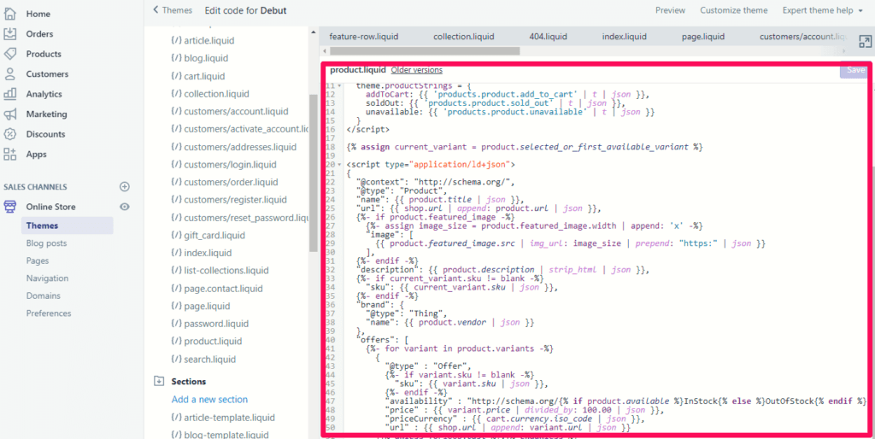Switch to feature-row.liquid tab
The image size is (875, 439).
click(364, 37)
